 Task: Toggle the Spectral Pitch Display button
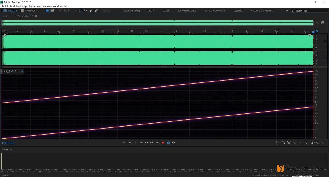tap(52, 10)
